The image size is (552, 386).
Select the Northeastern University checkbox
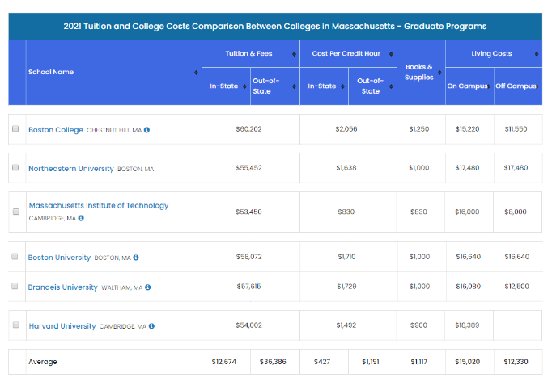coord(15,168)
